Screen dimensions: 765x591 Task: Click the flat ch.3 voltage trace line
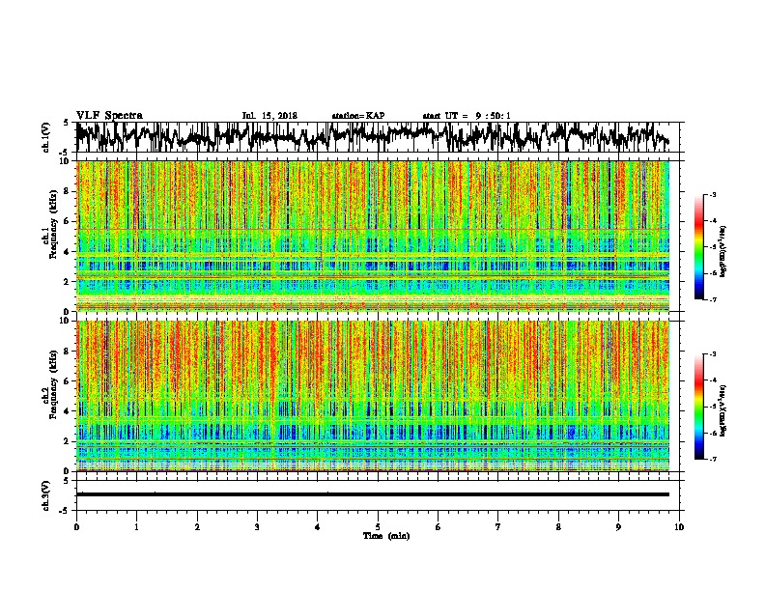pyautogui.click(x=373, y=494)
